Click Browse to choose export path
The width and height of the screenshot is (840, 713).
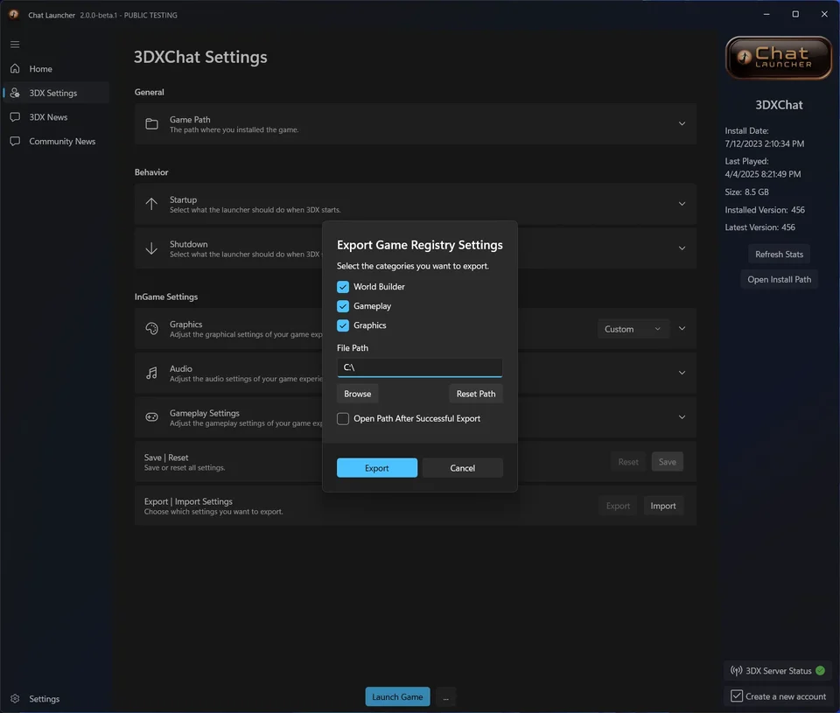tap(357, 394)
